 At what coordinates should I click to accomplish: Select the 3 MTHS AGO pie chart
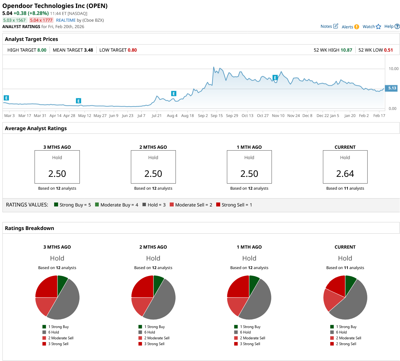(57, 297)
